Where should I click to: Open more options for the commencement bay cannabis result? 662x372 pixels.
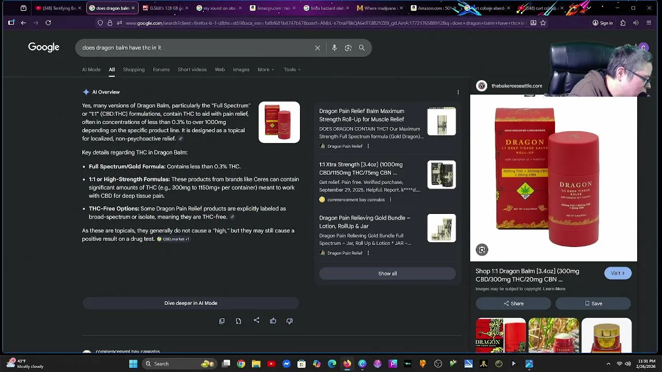click(x=390, y=199)
